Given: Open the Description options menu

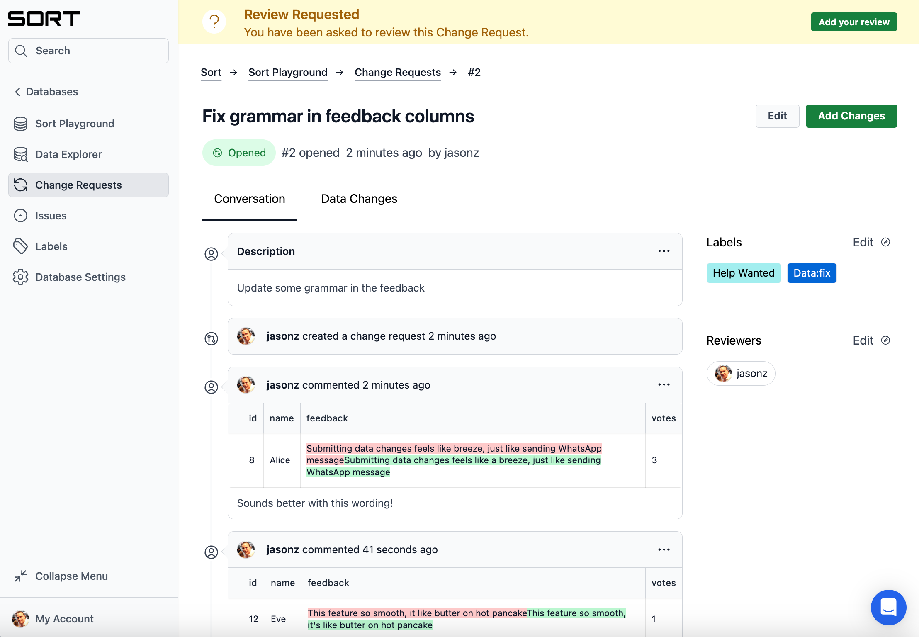Looking at the screenshot, I should [664, 251].
